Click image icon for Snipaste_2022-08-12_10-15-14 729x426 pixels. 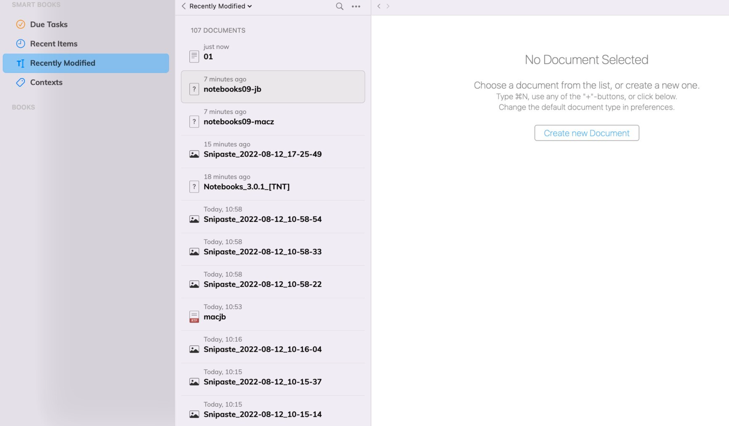(x=194, y=414)
